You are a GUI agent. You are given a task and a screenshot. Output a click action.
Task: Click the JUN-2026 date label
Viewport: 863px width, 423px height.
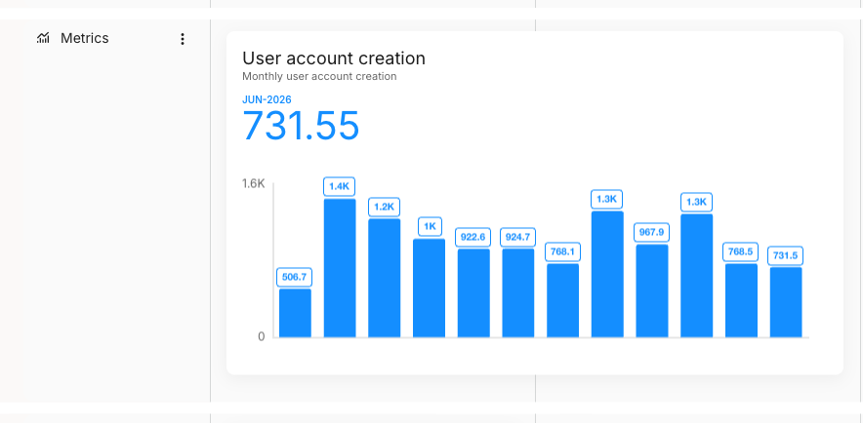click(267, 99)
